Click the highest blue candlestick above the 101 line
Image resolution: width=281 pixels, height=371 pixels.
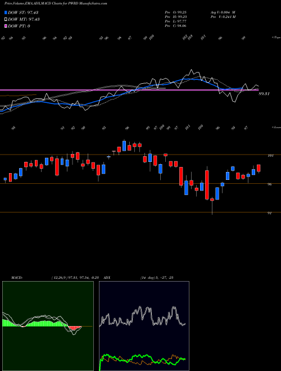pyautogui.click(x=124, y=146)
